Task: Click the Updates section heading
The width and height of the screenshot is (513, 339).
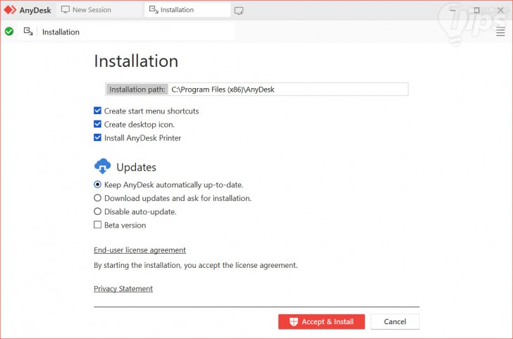Action: [x=136, y=167]
